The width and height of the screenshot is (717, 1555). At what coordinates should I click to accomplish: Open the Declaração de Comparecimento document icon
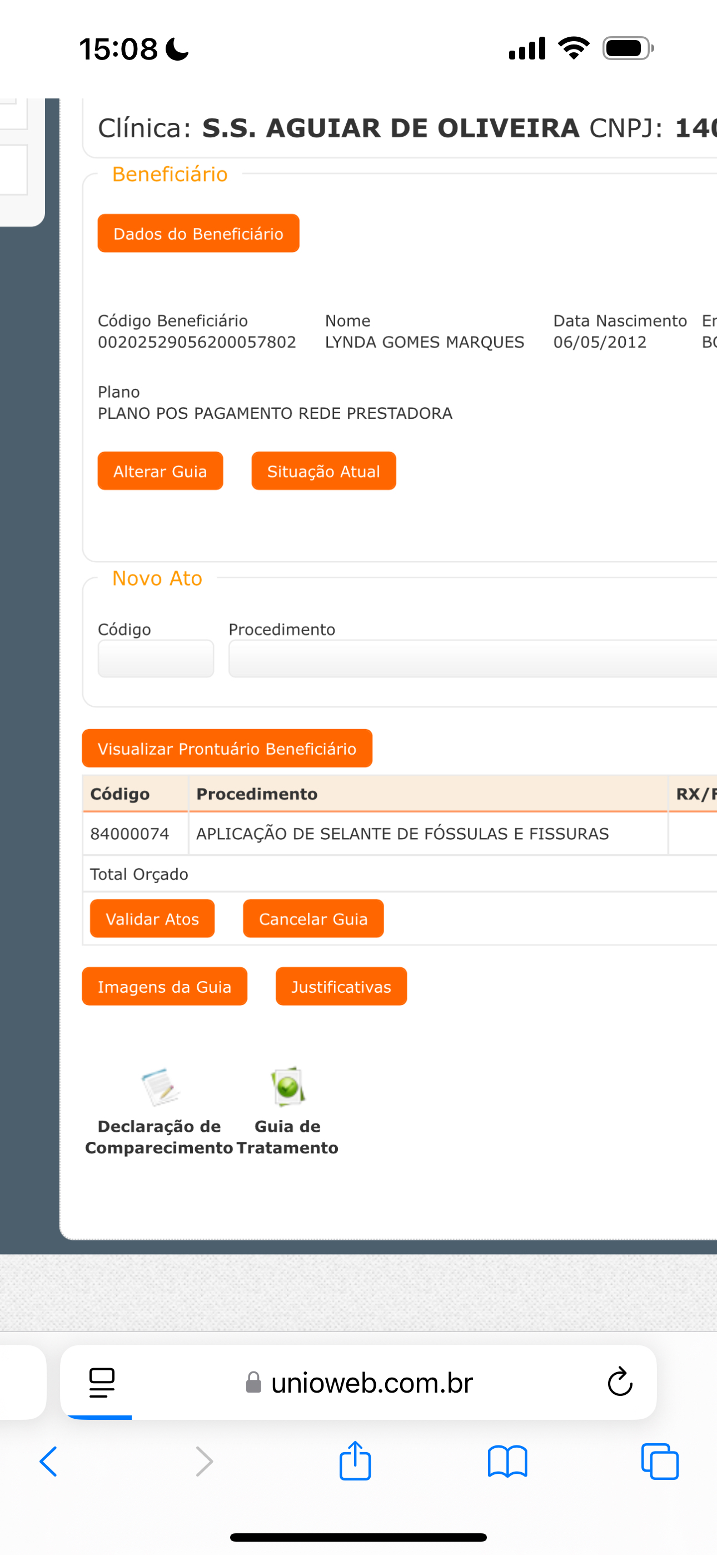click(x=161, y=1087)
